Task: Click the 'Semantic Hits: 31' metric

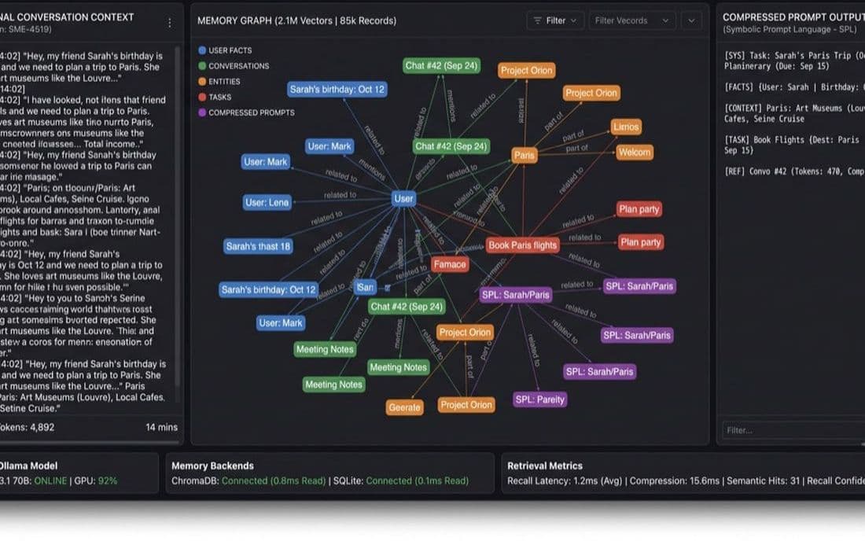Action: (x=763, y=481)
